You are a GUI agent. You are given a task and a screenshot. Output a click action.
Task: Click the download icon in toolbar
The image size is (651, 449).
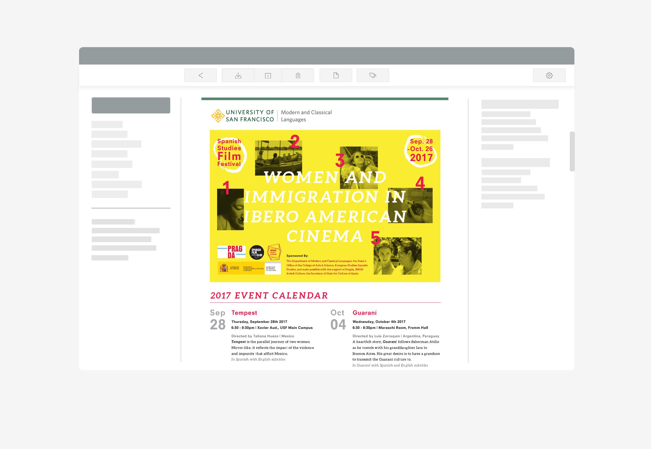tap(238, 75)
